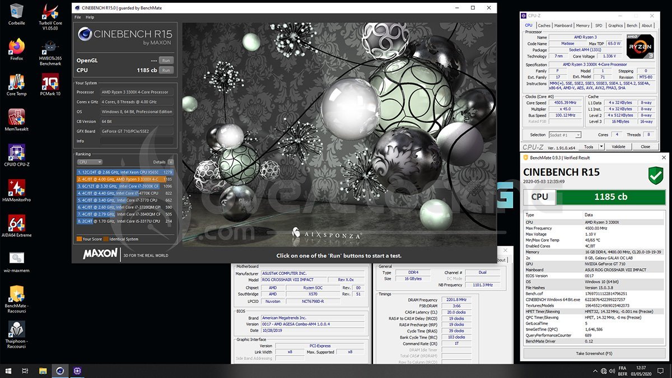Screen dimensions: 672x378
Task: Switch to the Caches tab in CPU-Z
Action: click(544, 25)
